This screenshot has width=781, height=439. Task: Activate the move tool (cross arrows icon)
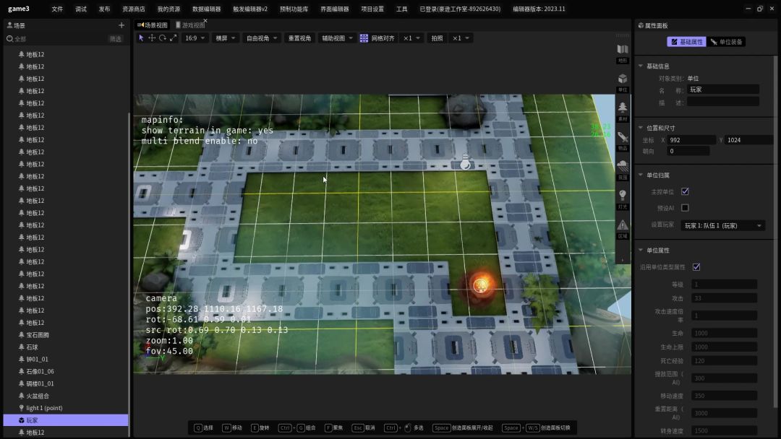coord(152,38)
